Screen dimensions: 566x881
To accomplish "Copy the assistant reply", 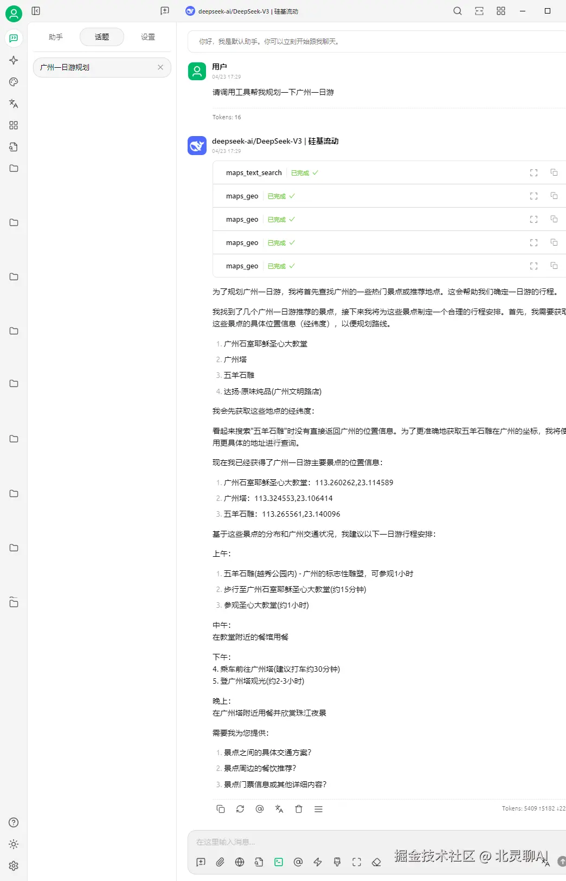I will 221,809.
